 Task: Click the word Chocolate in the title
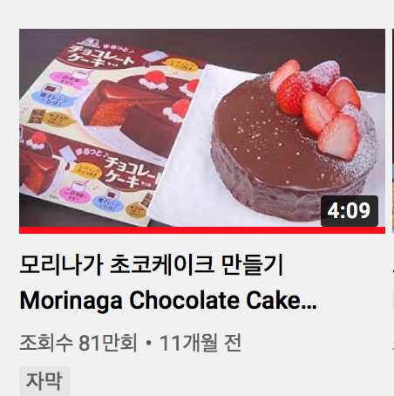tap(184, 300)
